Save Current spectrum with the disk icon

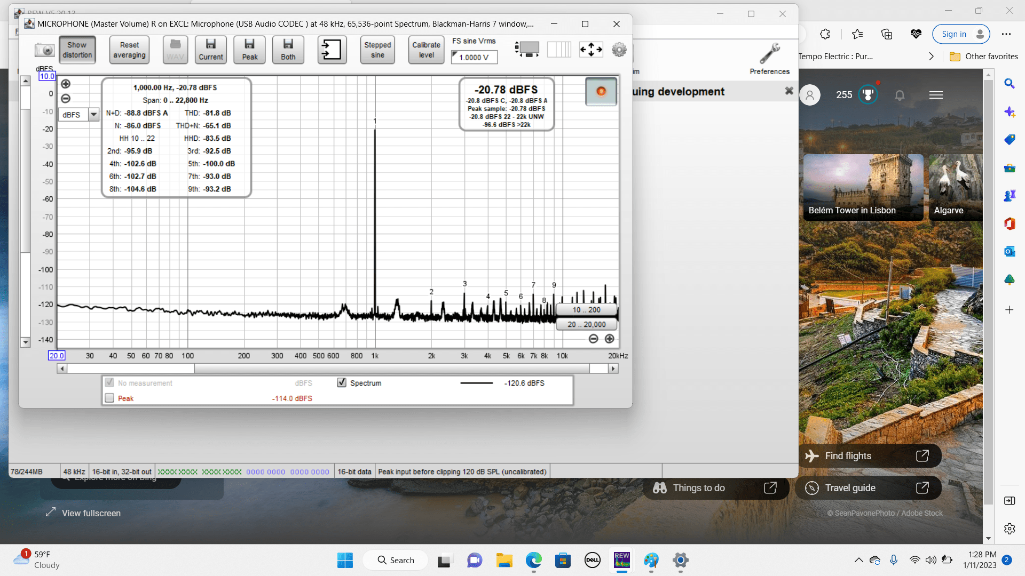pyautogui.click(x=211, y=50)
